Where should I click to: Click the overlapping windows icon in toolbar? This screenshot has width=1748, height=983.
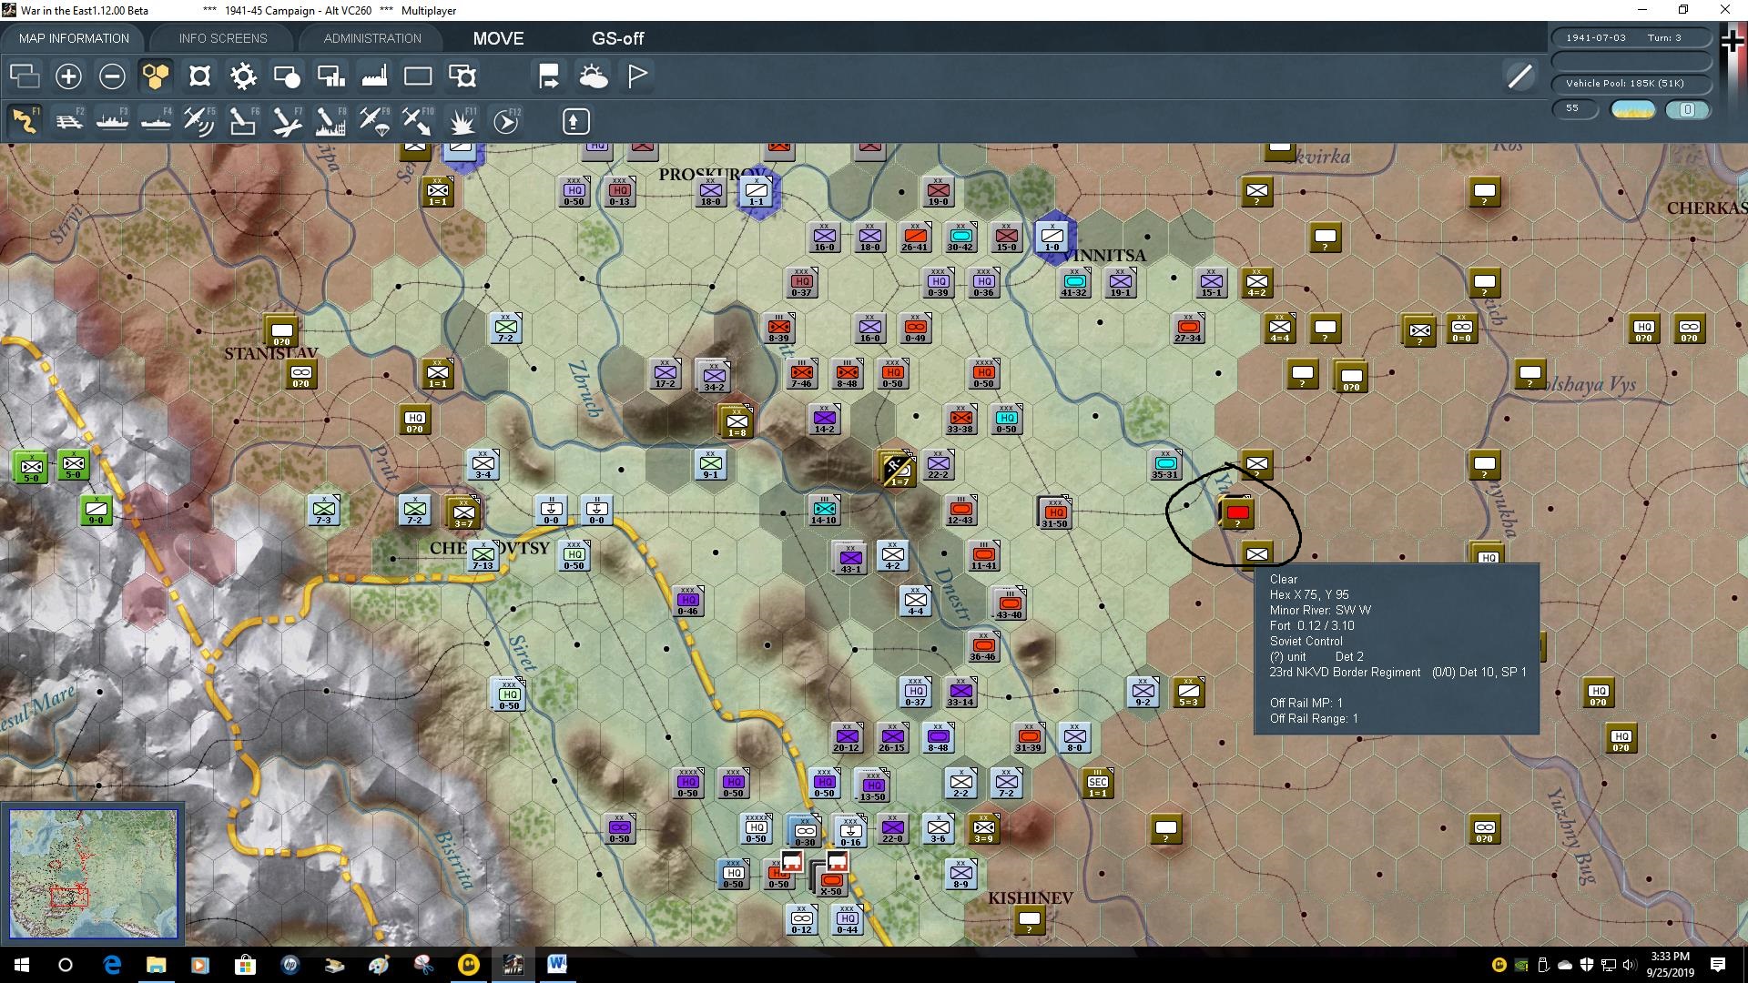[x=25, y=76]
